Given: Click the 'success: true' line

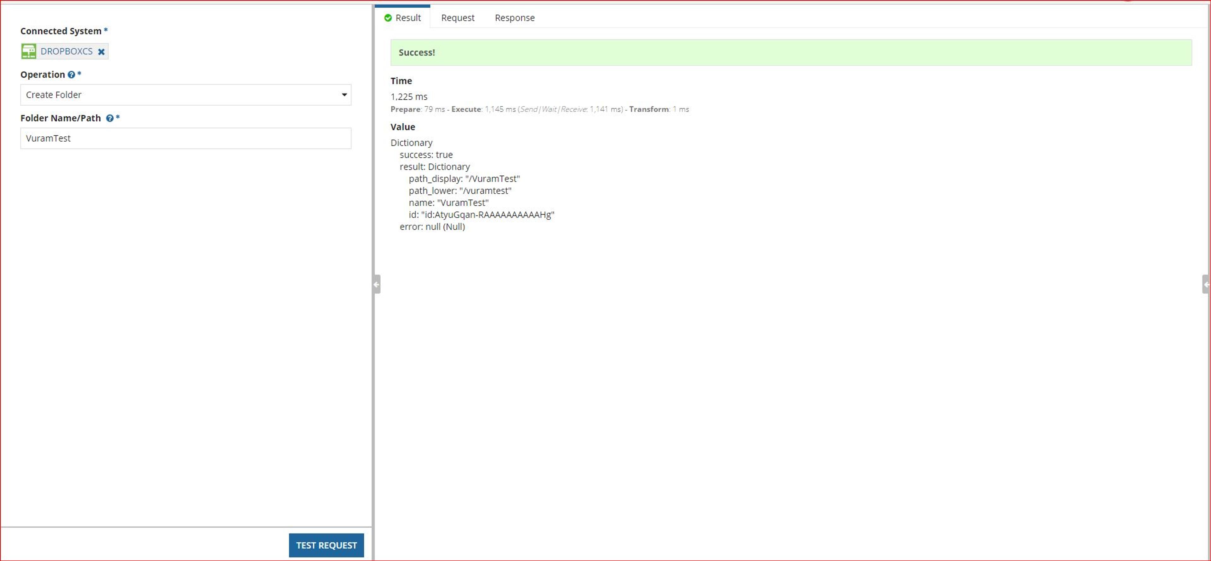Looking at the screenshot, I should click(426, 155).
